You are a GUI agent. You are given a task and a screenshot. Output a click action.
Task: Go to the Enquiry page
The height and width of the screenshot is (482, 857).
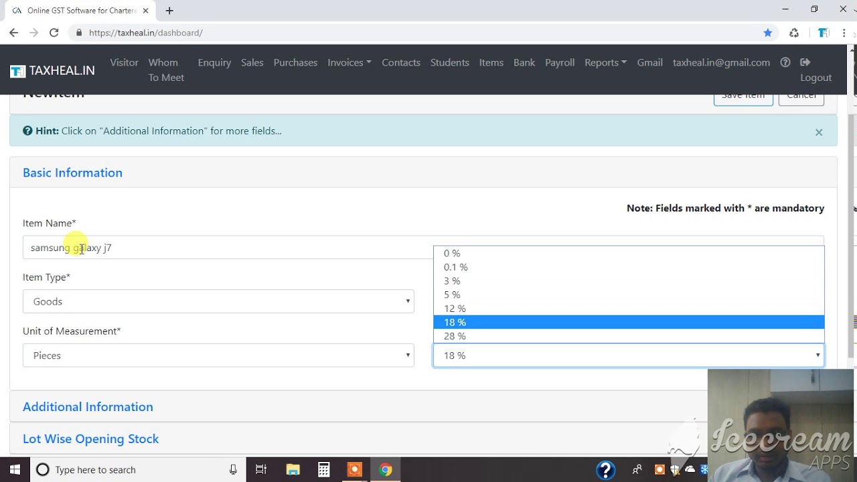tap(214, 62)
